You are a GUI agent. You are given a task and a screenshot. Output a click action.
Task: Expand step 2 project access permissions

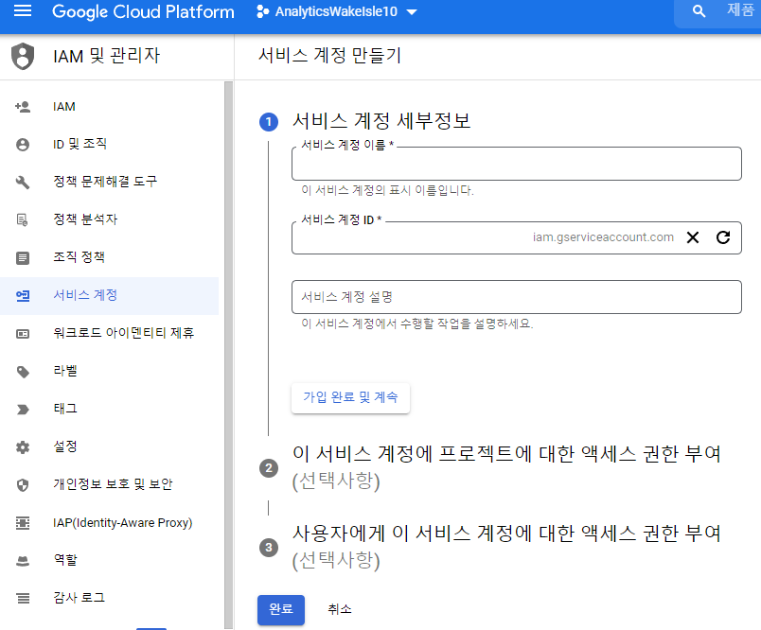click(x=506, y=467)
